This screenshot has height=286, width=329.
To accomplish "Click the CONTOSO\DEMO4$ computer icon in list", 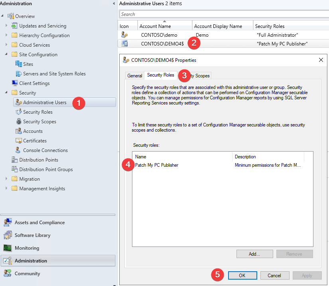I will (124, 43).
